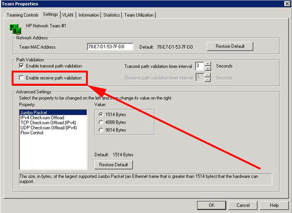Viewport: 292px width, 213px height.
Task: Select 4088 Bytes jumbo packet size
Action: [x=101, y=122]
